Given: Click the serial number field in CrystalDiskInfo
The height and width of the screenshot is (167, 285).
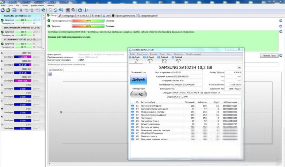Looking at the screenshot, I should click(x=187, y=76).
